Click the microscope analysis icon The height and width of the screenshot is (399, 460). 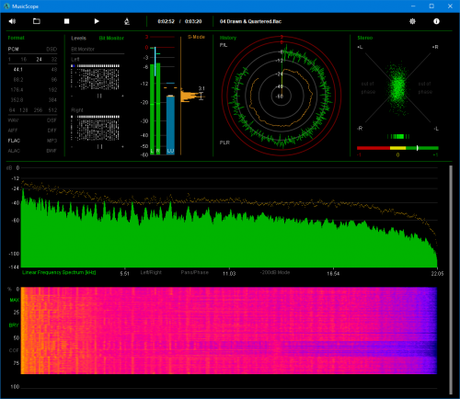click(x=127, y=21)
